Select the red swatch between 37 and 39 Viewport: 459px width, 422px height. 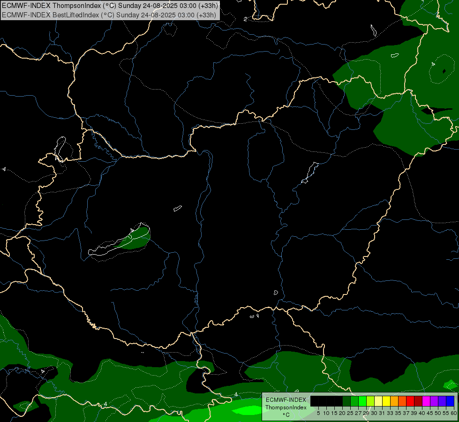coord(410,401)
